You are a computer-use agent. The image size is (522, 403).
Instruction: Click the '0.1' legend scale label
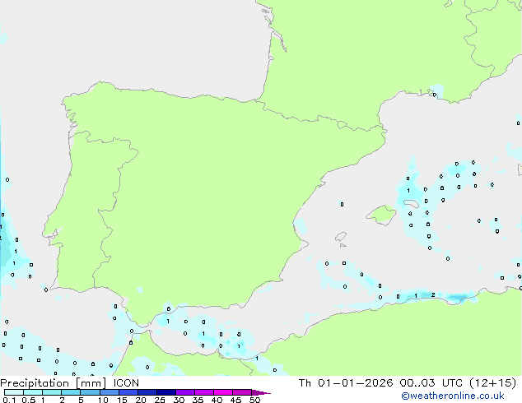[9, 400]
